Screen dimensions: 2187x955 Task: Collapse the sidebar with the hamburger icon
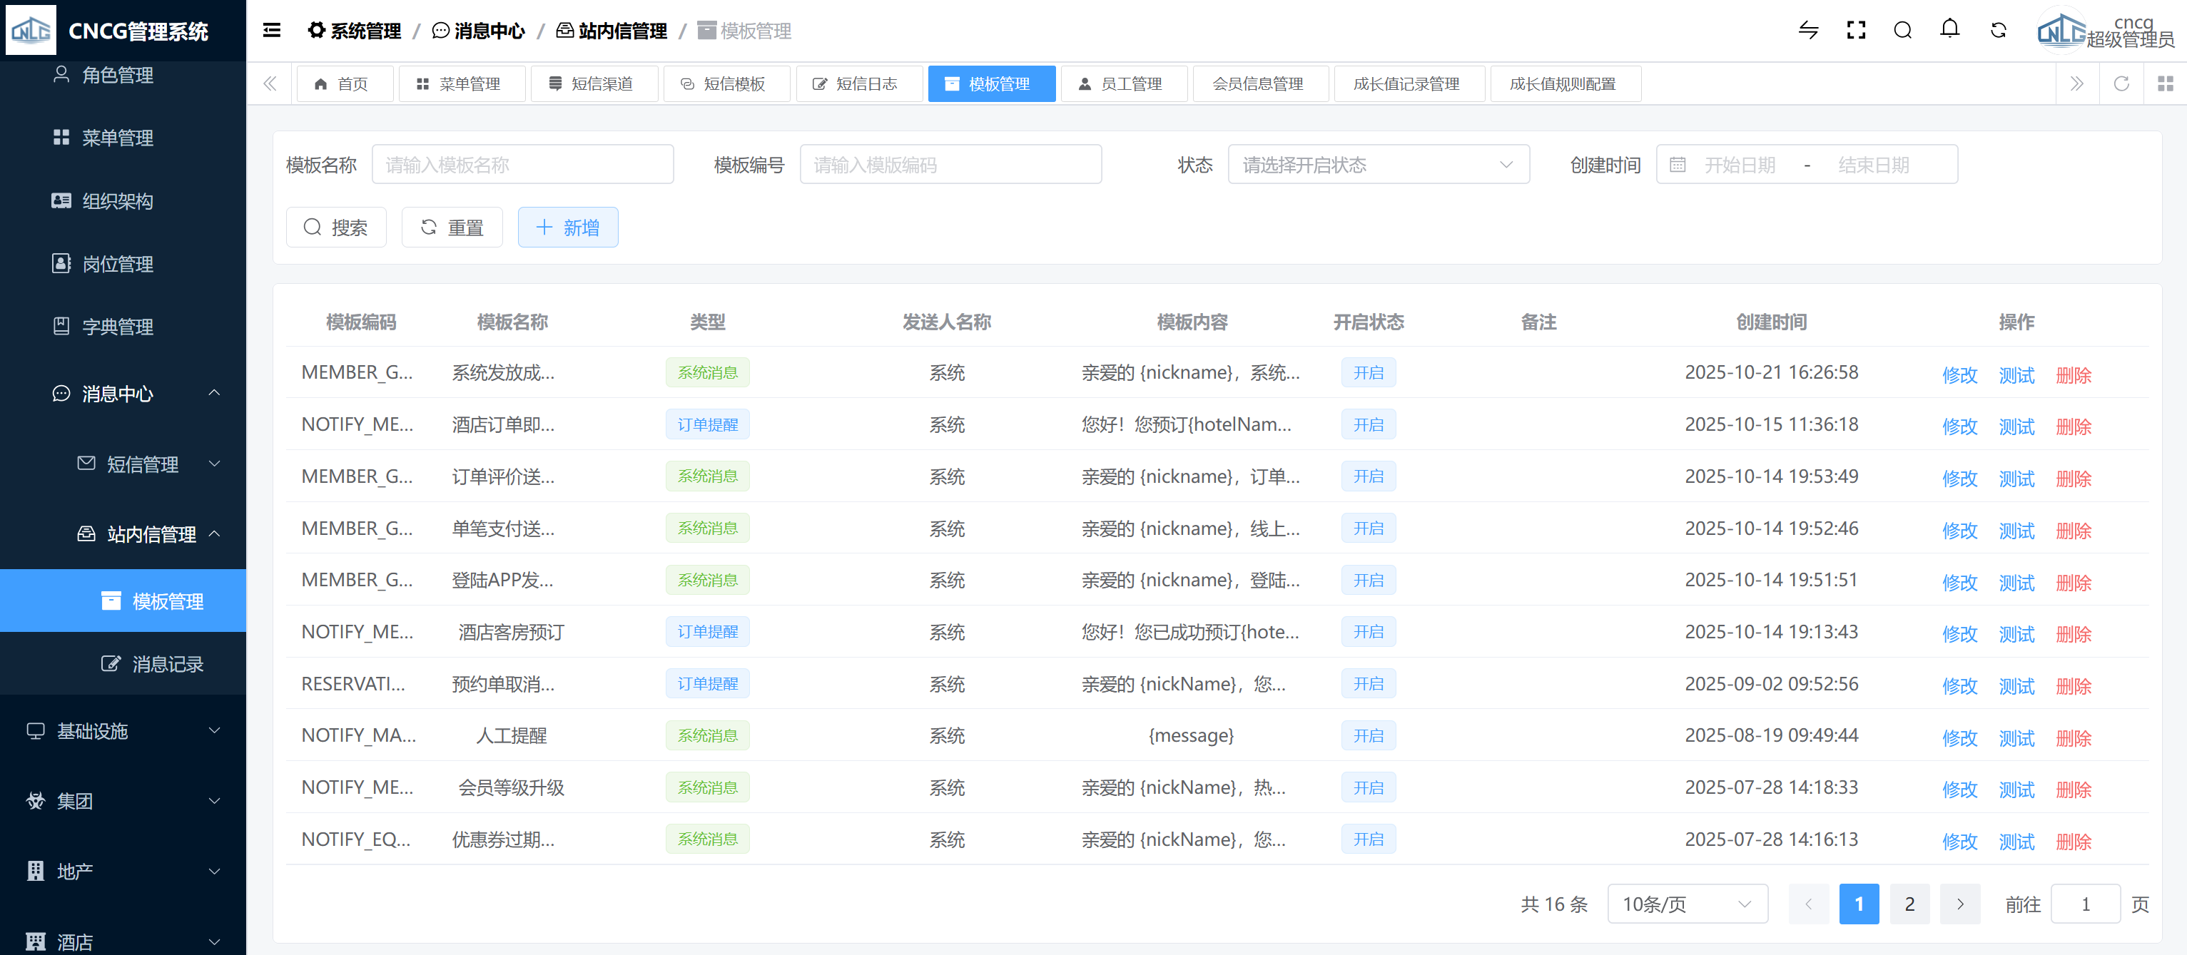(272, 31)
